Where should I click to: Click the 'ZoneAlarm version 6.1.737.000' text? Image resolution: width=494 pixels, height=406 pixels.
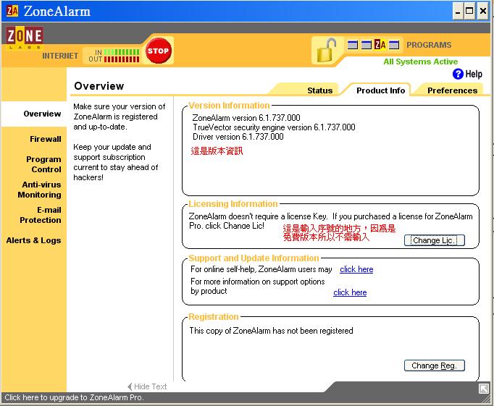[246, 118]
